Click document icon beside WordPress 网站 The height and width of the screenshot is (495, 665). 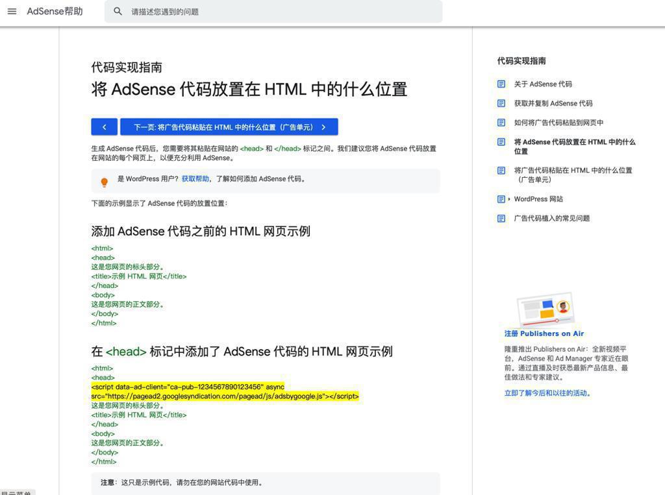[501, 199]
